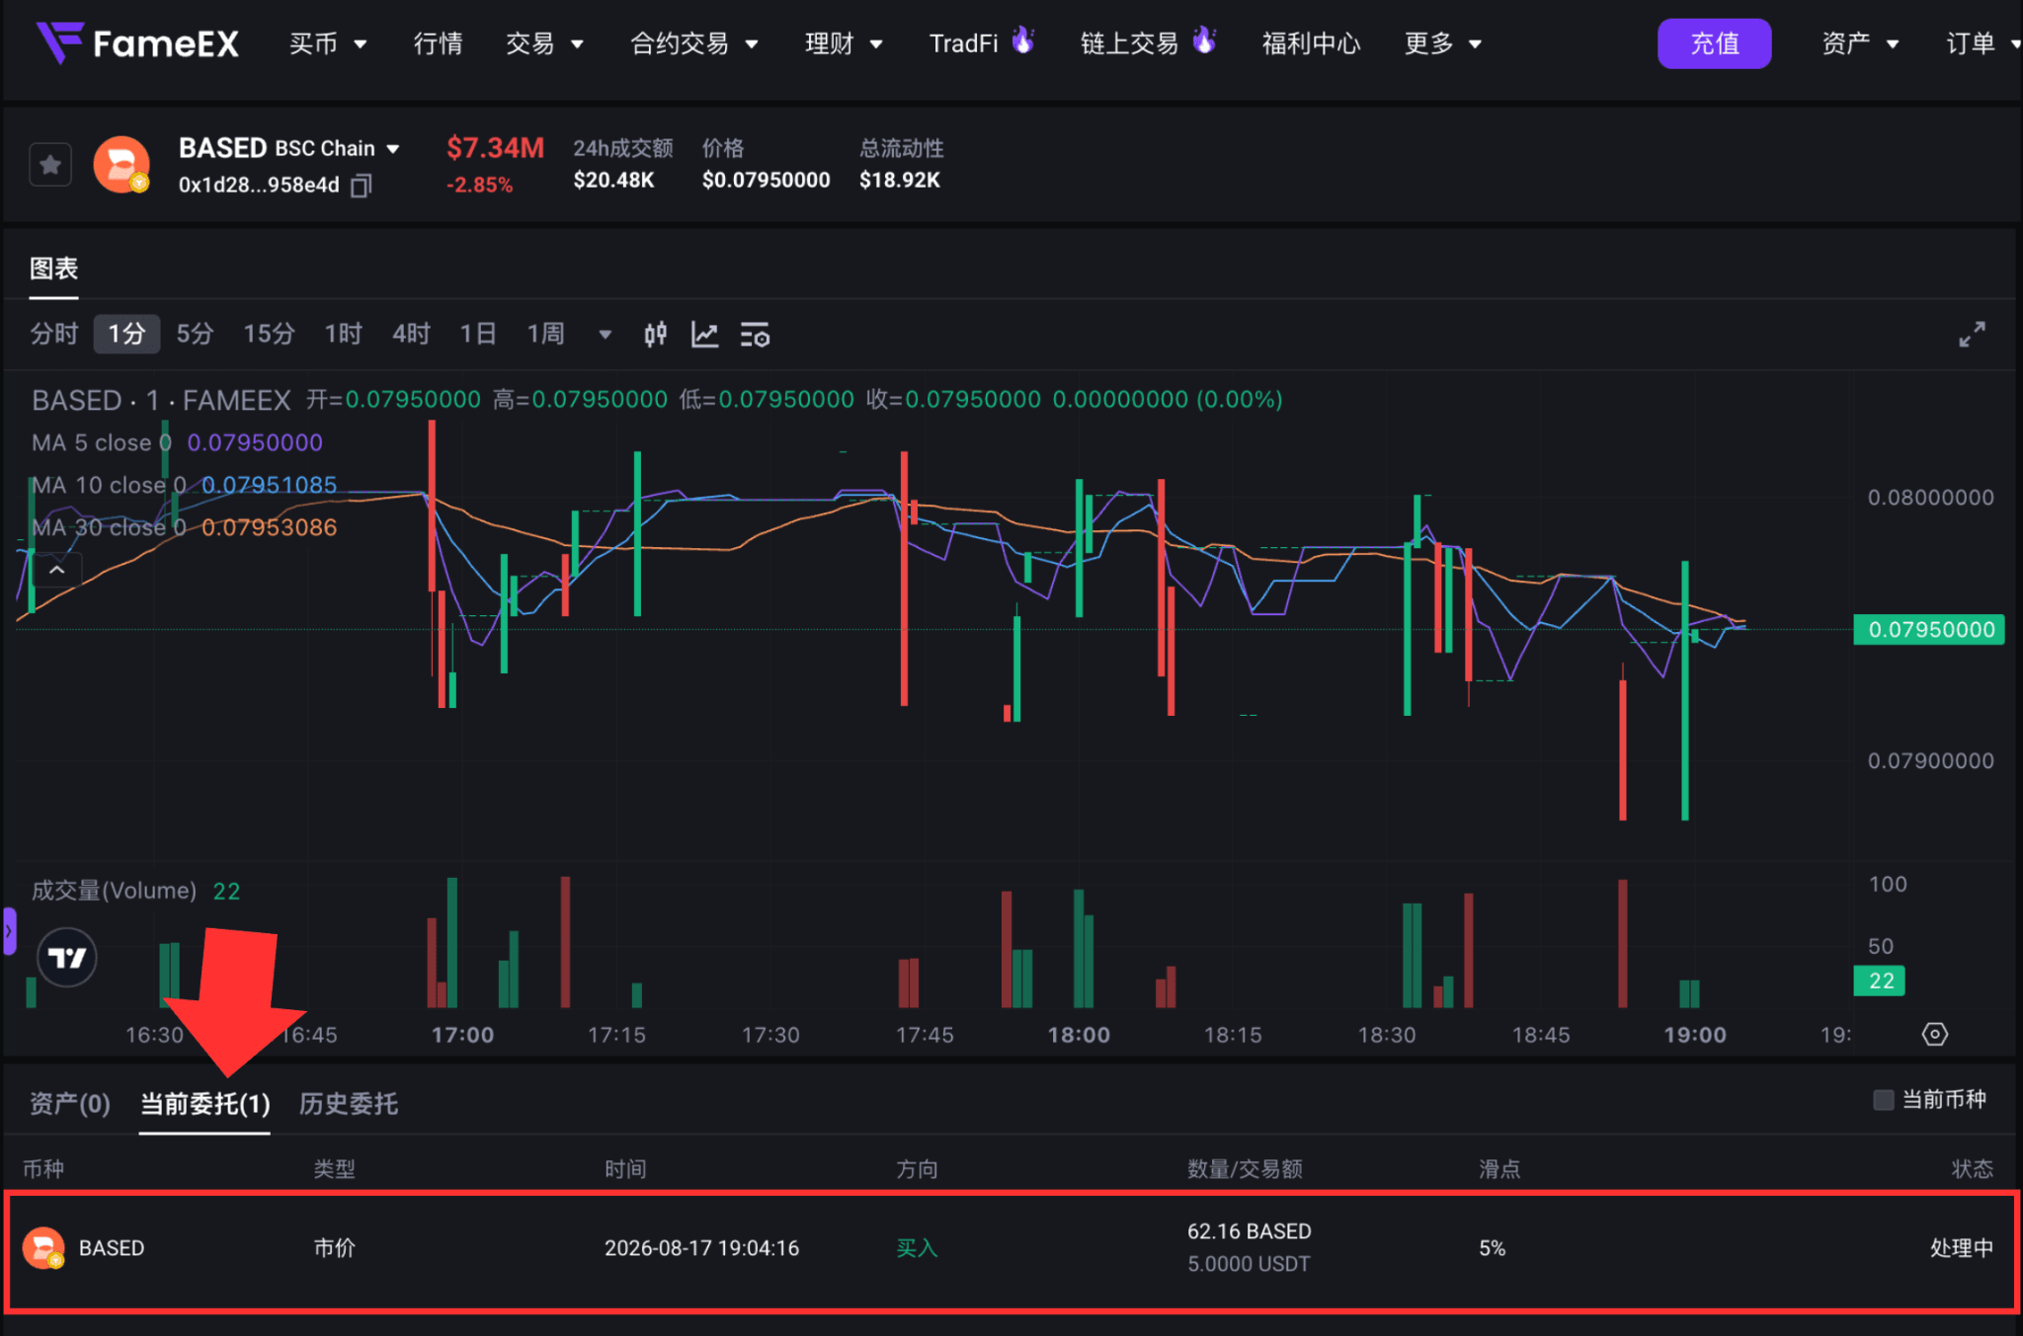
Task: Add BASED to favorites with star
Action: click(50, 165)
